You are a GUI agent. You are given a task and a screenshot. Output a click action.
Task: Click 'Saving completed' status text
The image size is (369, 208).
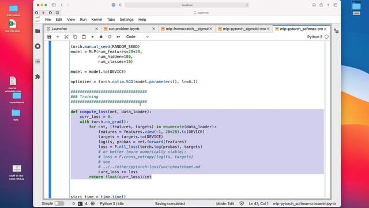pos(170,203)
